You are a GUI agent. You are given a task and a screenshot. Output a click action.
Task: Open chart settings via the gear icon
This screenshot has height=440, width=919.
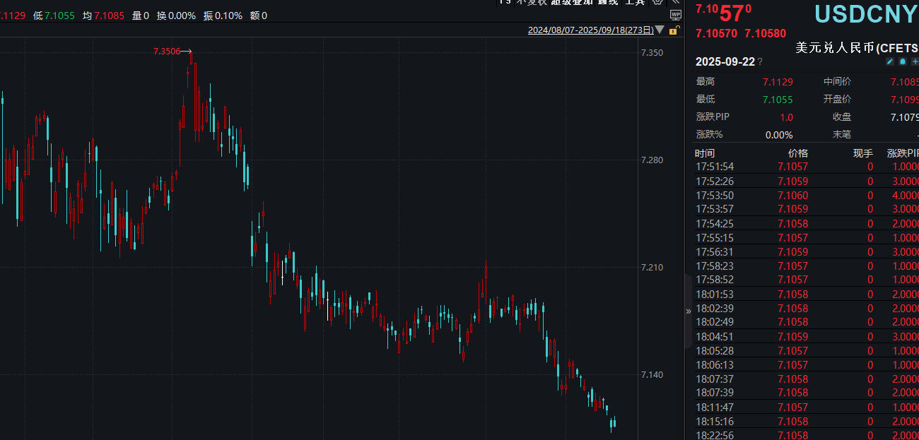pos(657,2)
